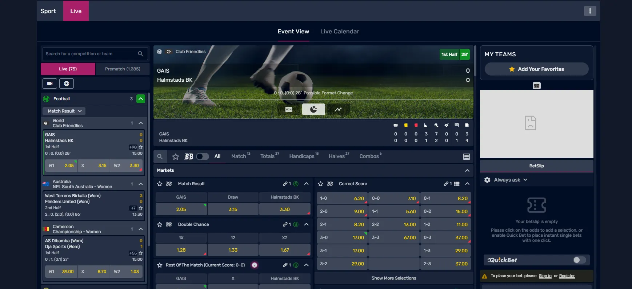Star the Match Result market
This screenshot has width=632, height=289.
(x=160, y=184)
